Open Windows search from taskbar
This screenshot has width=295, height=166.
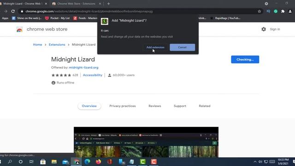tap(10, 162)
